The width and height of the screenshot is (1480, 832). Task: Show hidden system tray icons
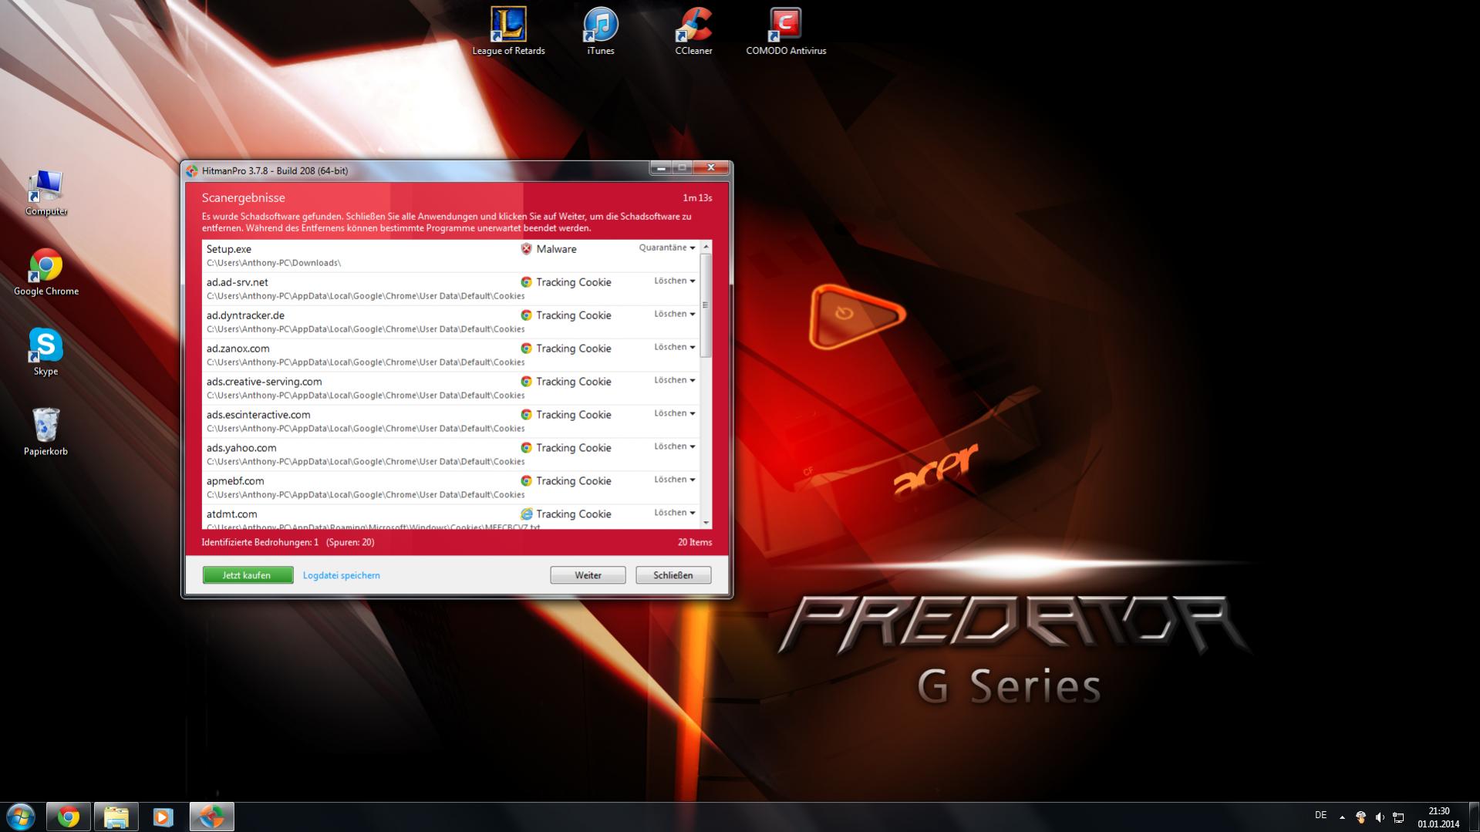(x=1342, y=817)
